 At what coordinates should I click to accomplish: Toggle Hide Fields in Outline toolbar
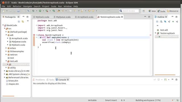[165, 22]
